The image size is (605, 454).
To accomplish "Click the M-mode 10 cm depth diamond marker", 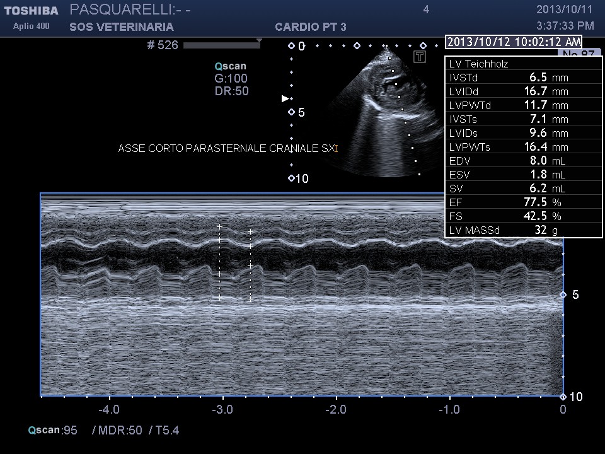I will [563, 397].
